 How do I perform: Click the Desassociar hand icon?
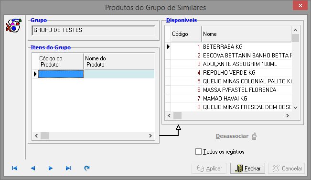(x=254, y=136)
